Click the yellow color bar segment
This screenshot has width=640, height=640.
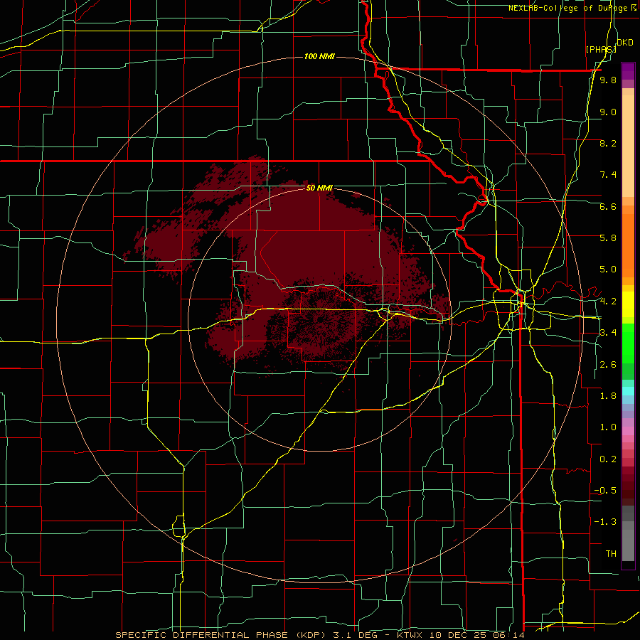pyautogui.click(x=628, y=304)
